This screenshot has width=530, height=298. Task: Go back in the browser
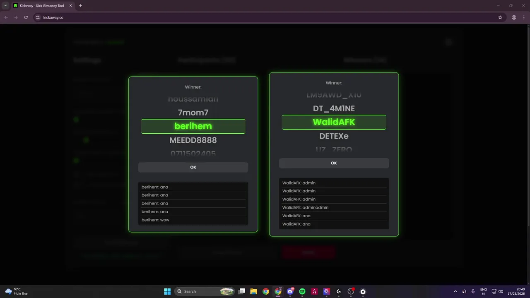click(6, 17)
